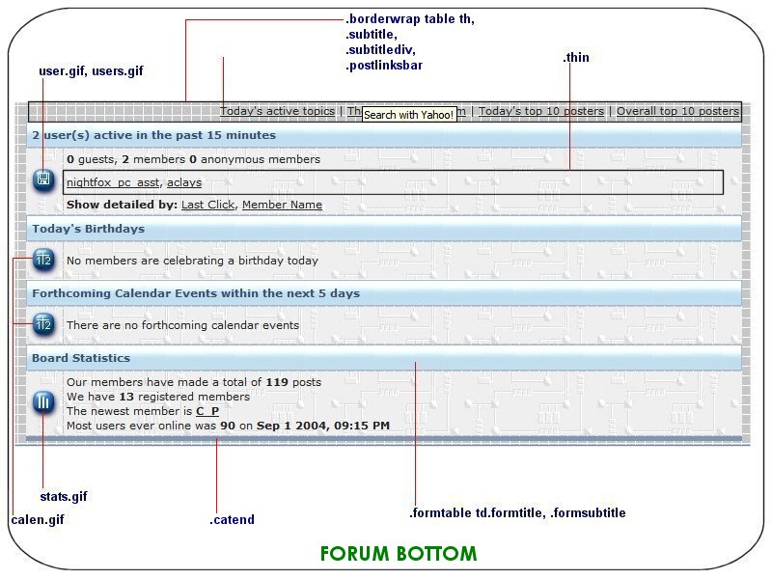Image resolution: width=772 pixels, height=579 pixels.
Task: Click the Board Statistics bar chart icon
Action: point(42,401)
